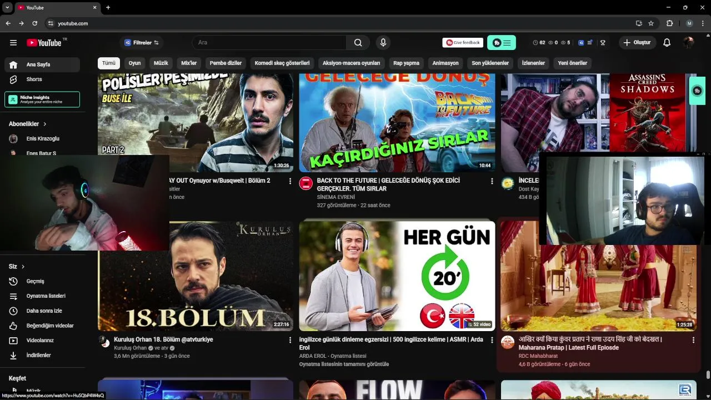The height and width of the screenshot is (400, 711).
Task: Open the TubeBuddy menu button
Action: pos(502,43)
